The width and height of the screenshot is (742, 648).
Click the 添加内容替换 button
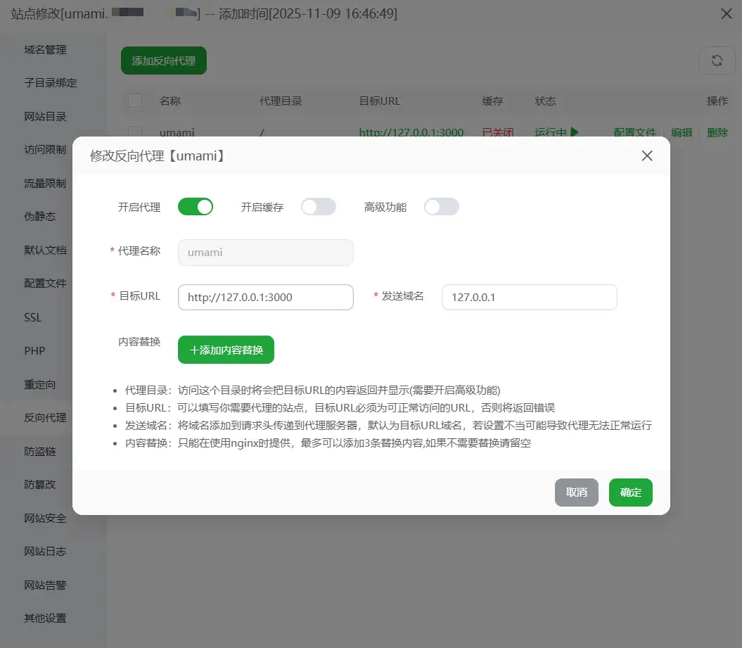tap(226, 350)
